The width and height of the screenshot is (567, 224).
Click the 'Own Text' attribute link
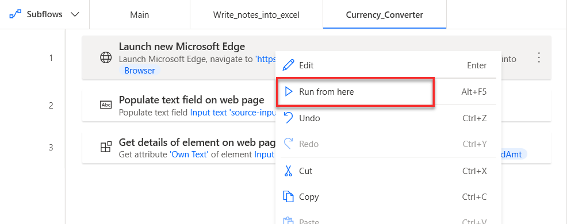189,155
